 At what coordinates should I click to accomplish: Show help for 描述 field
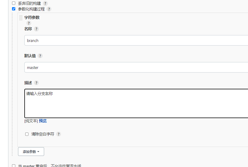(x=36, y=83)
